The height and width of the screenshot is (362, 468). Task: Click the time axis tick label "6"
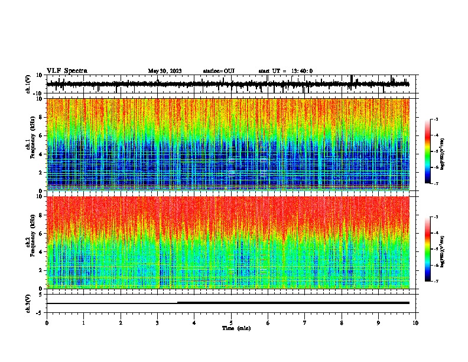pyautogui.click(x=268, y=323)
